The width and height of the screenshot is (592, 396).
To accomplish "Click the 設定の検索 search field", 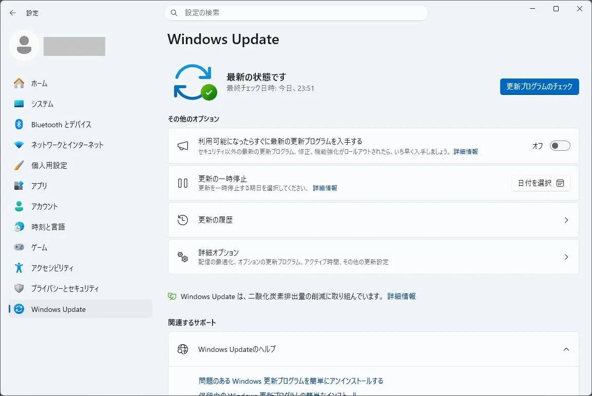I will pyautogui.click(x=296, y=13).
